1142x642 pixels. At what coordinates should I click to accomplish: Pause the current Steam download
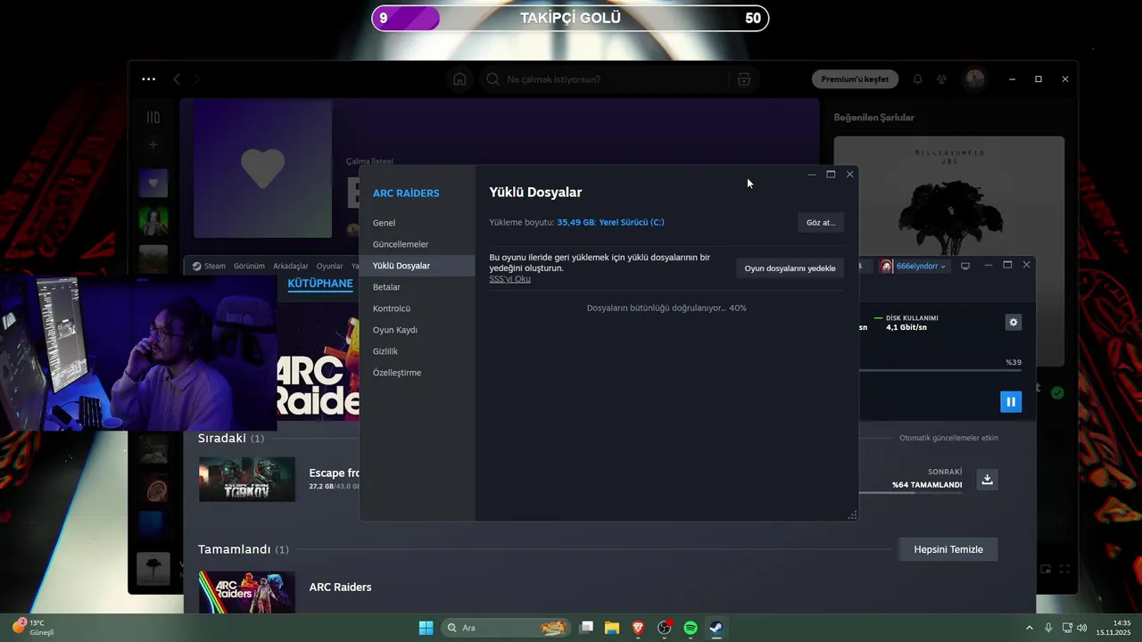(1011, 401)
